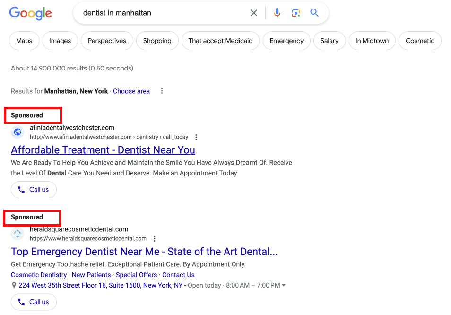Viewport: 451px width, 315px height.
Task: Switch to the Perspectives filter
Action: pyautogui.click(x=107, y=41)
